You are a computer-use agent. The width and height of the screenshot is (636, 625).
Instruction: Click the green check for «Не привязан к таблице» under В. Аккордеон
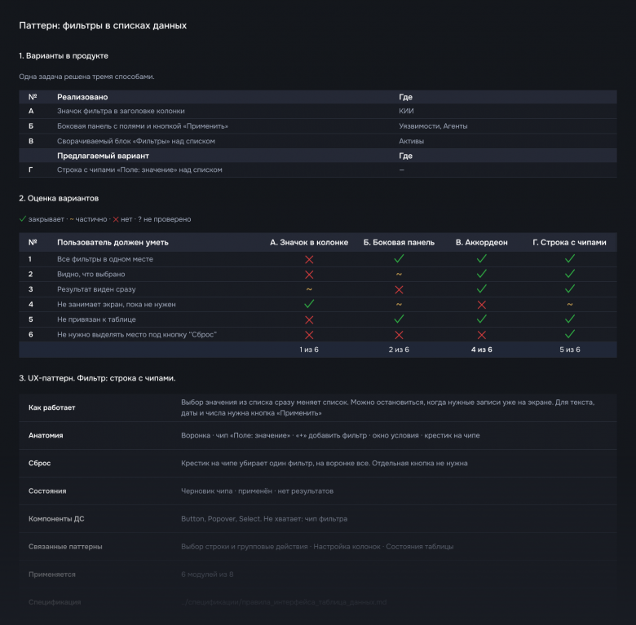(481, 319)
